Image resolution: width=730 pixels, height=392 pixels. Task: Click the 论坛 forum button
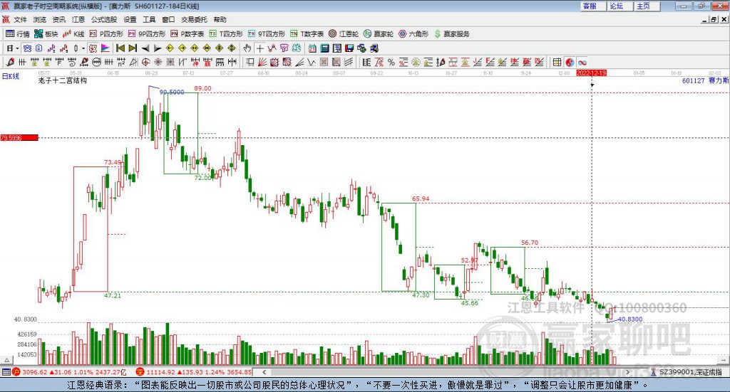(x=617, y=6)
